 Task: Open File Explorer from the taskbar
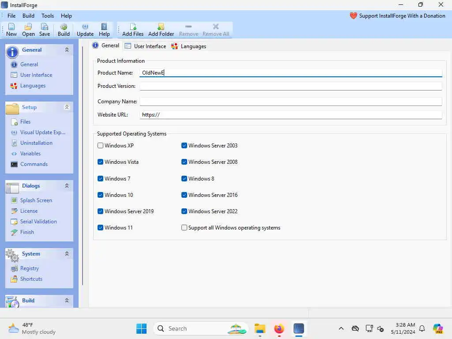click(260, 328)
